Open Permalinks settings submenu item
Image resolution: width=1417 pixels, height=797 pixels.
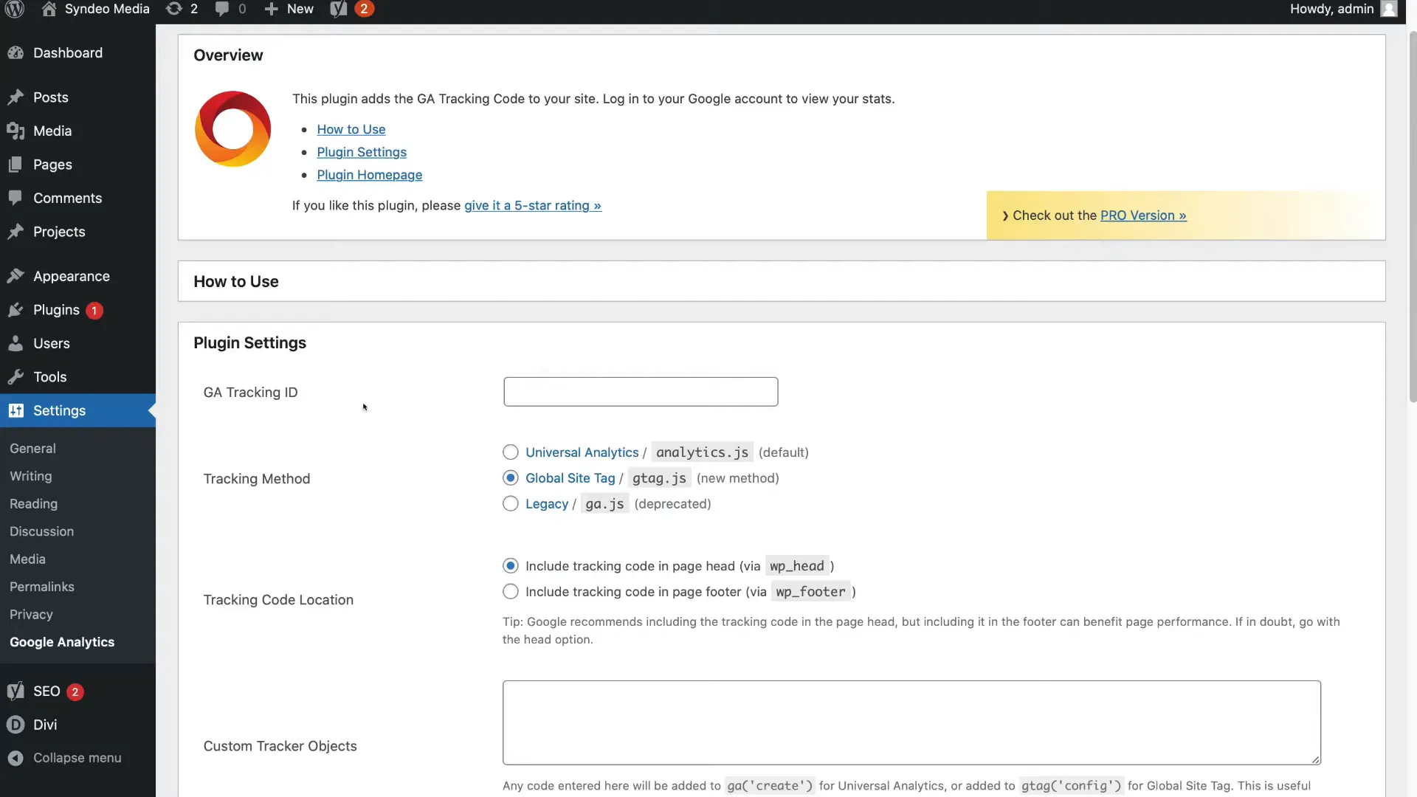[41, 587]
